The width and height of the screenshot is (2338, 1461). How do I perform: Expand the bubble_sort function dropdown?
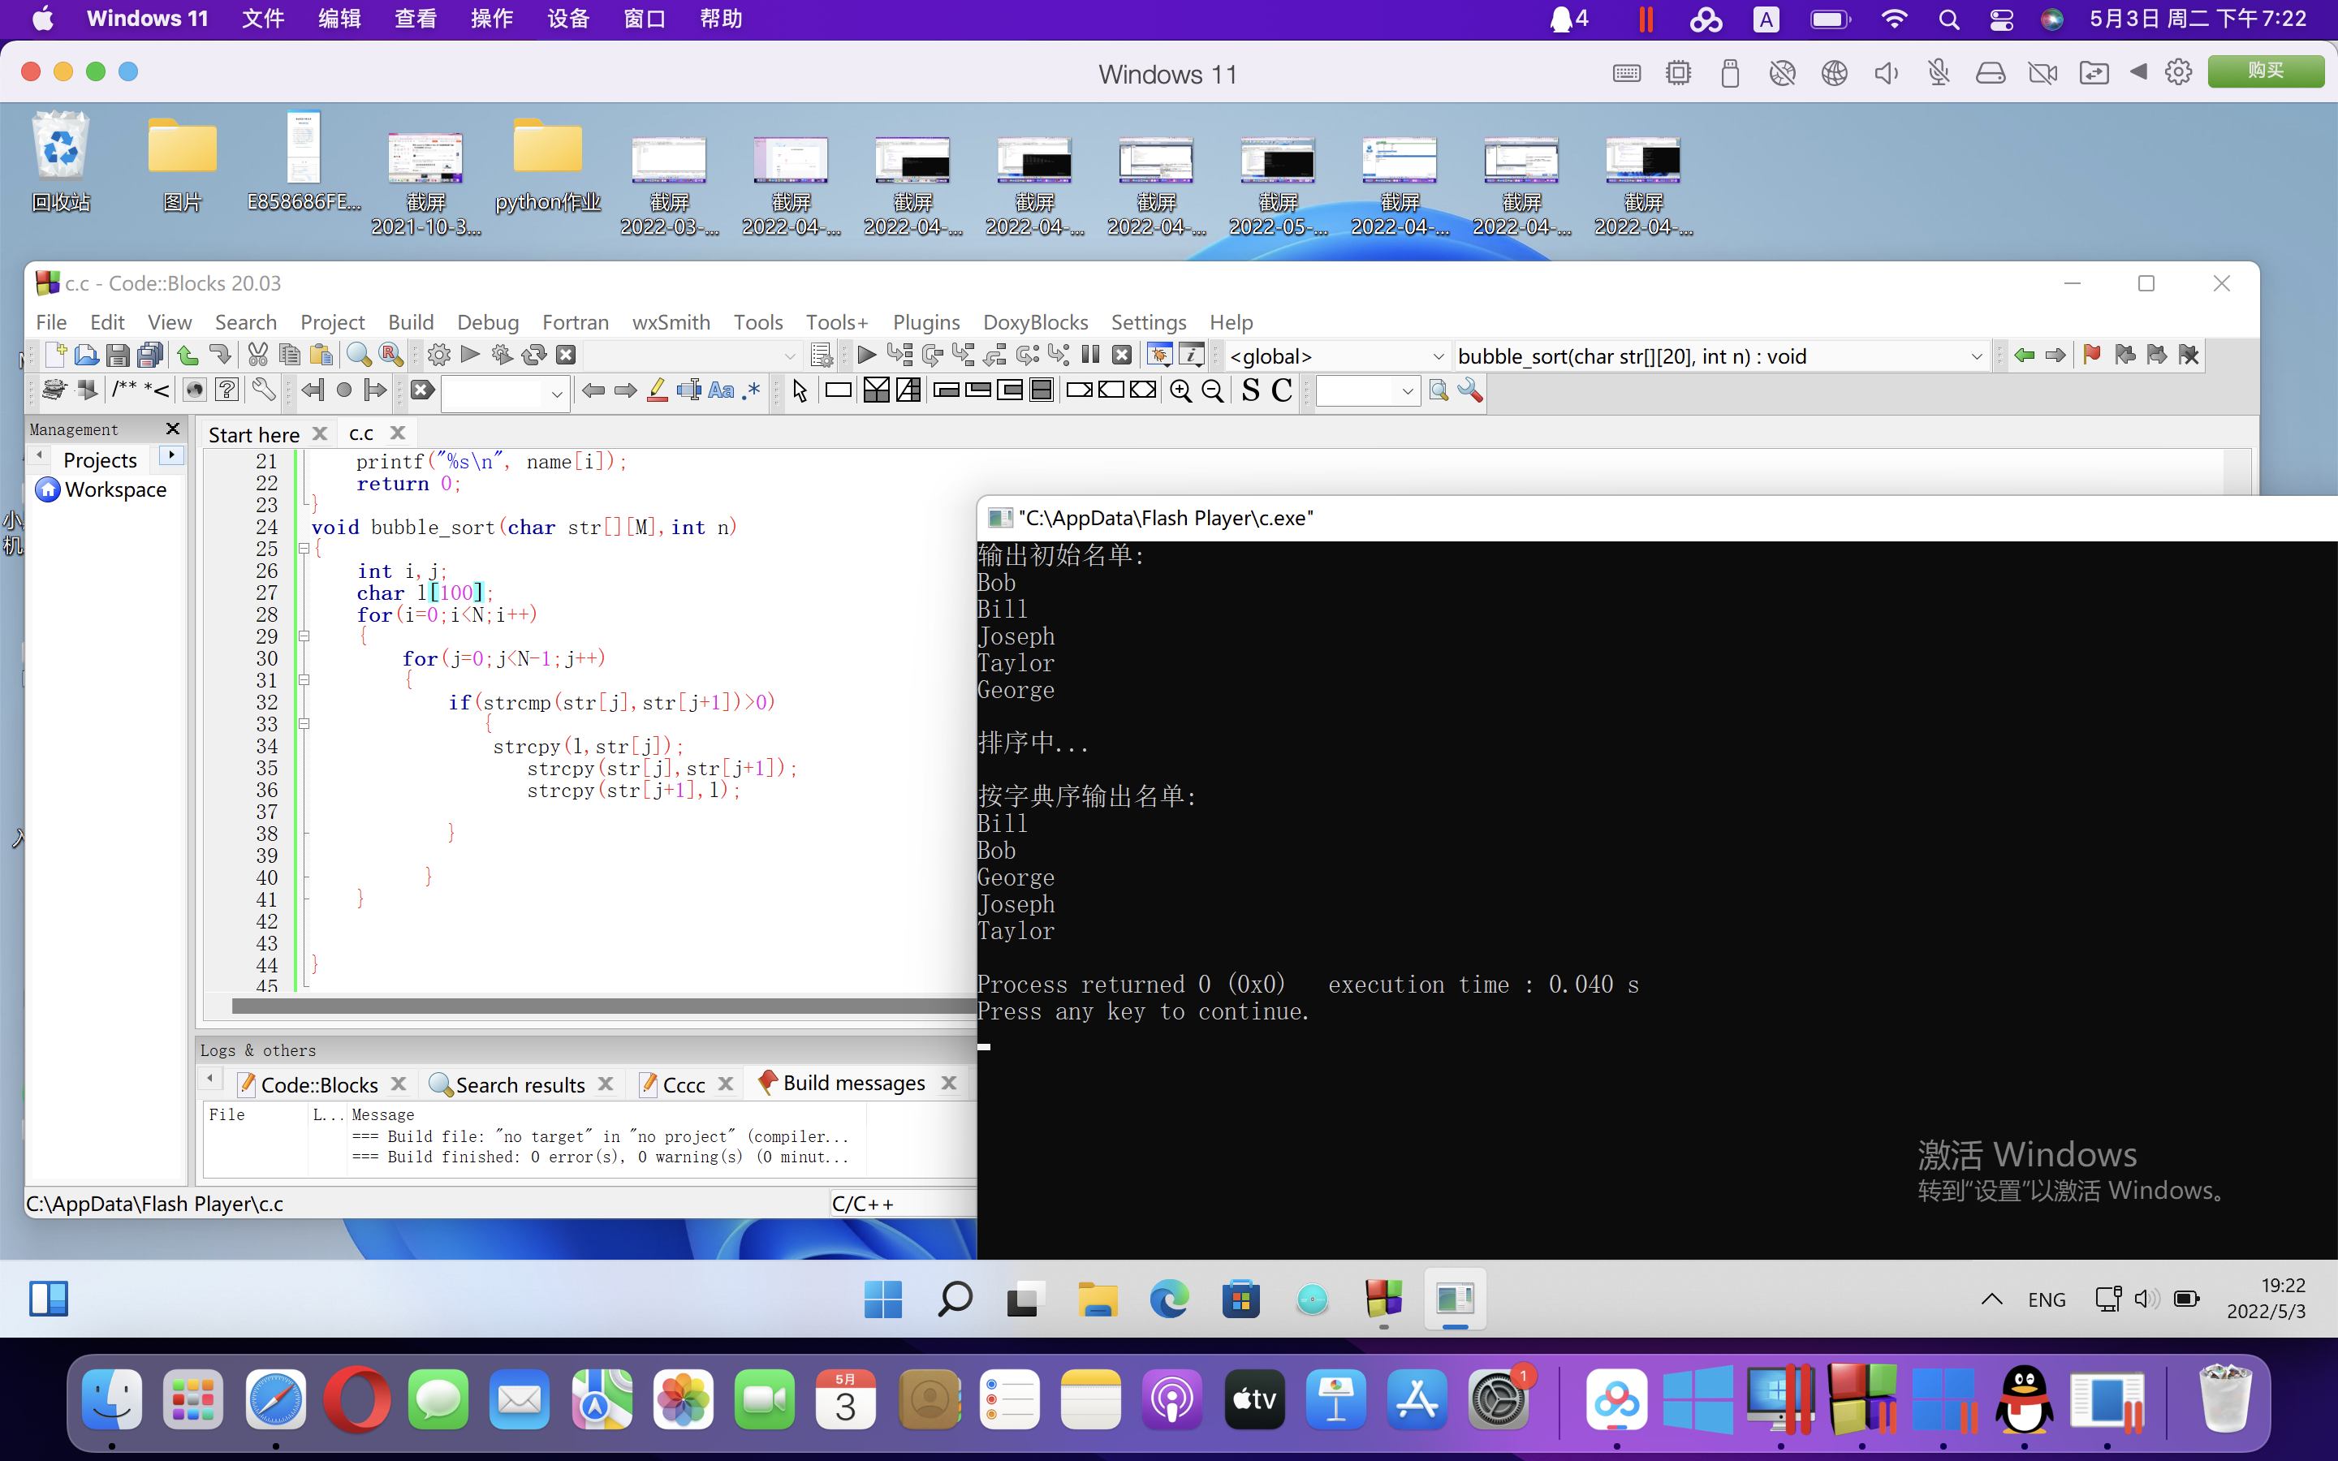(x=1976, y=356)
